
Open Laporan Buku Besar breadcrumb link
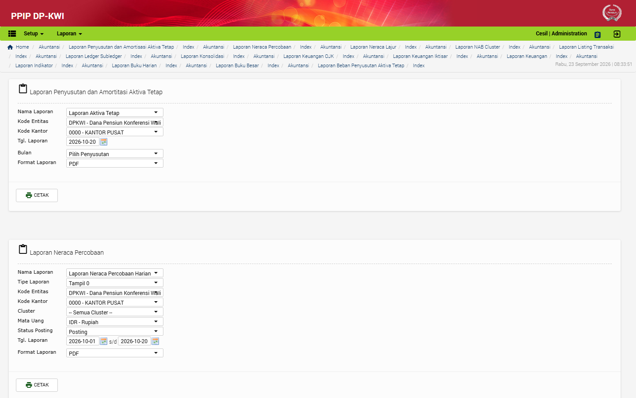coord(237,65)
